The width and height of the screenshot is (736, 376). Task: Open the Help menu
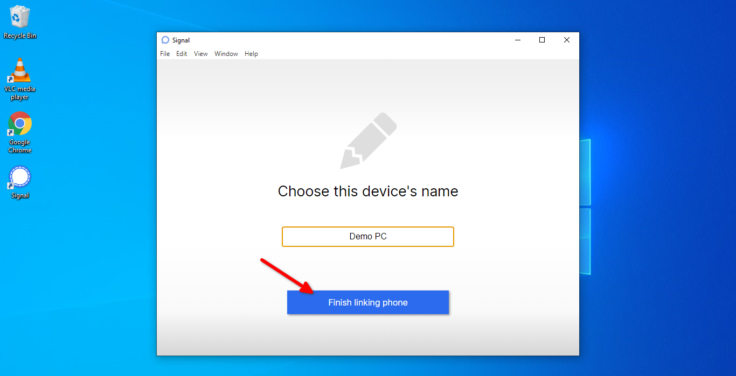click(x=251, y=54)
